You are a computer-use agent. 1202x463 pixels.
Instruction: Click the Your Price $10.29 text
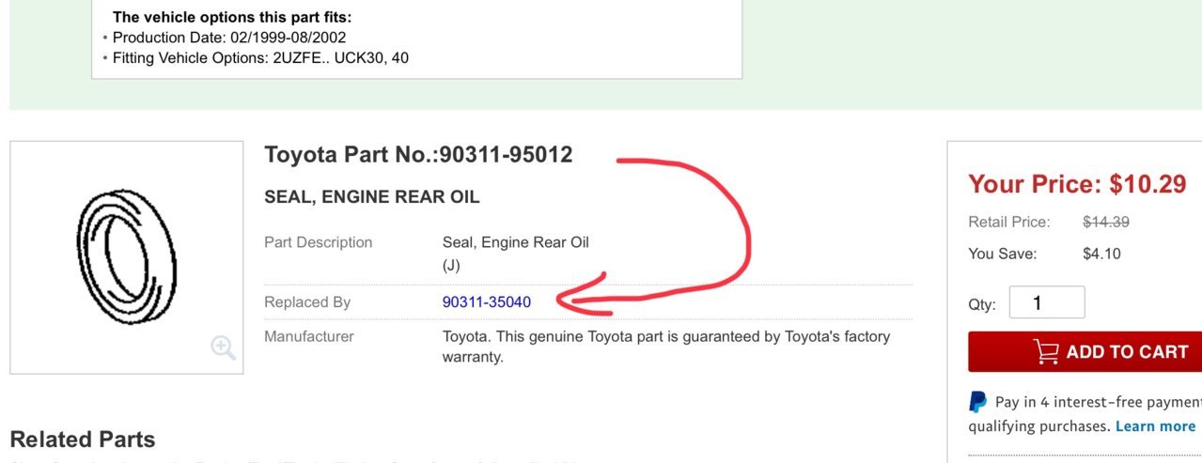[1077, 184]
